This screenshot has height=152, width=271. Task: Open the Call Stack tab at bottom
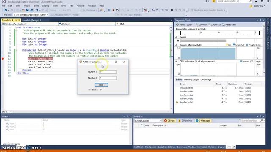pyautogui.click(x=139, y=147)
